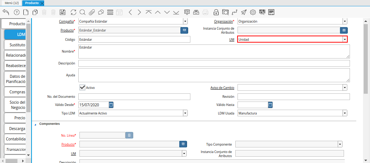
Task: Open the help icon in toolbar
Action: coord(17,12)
